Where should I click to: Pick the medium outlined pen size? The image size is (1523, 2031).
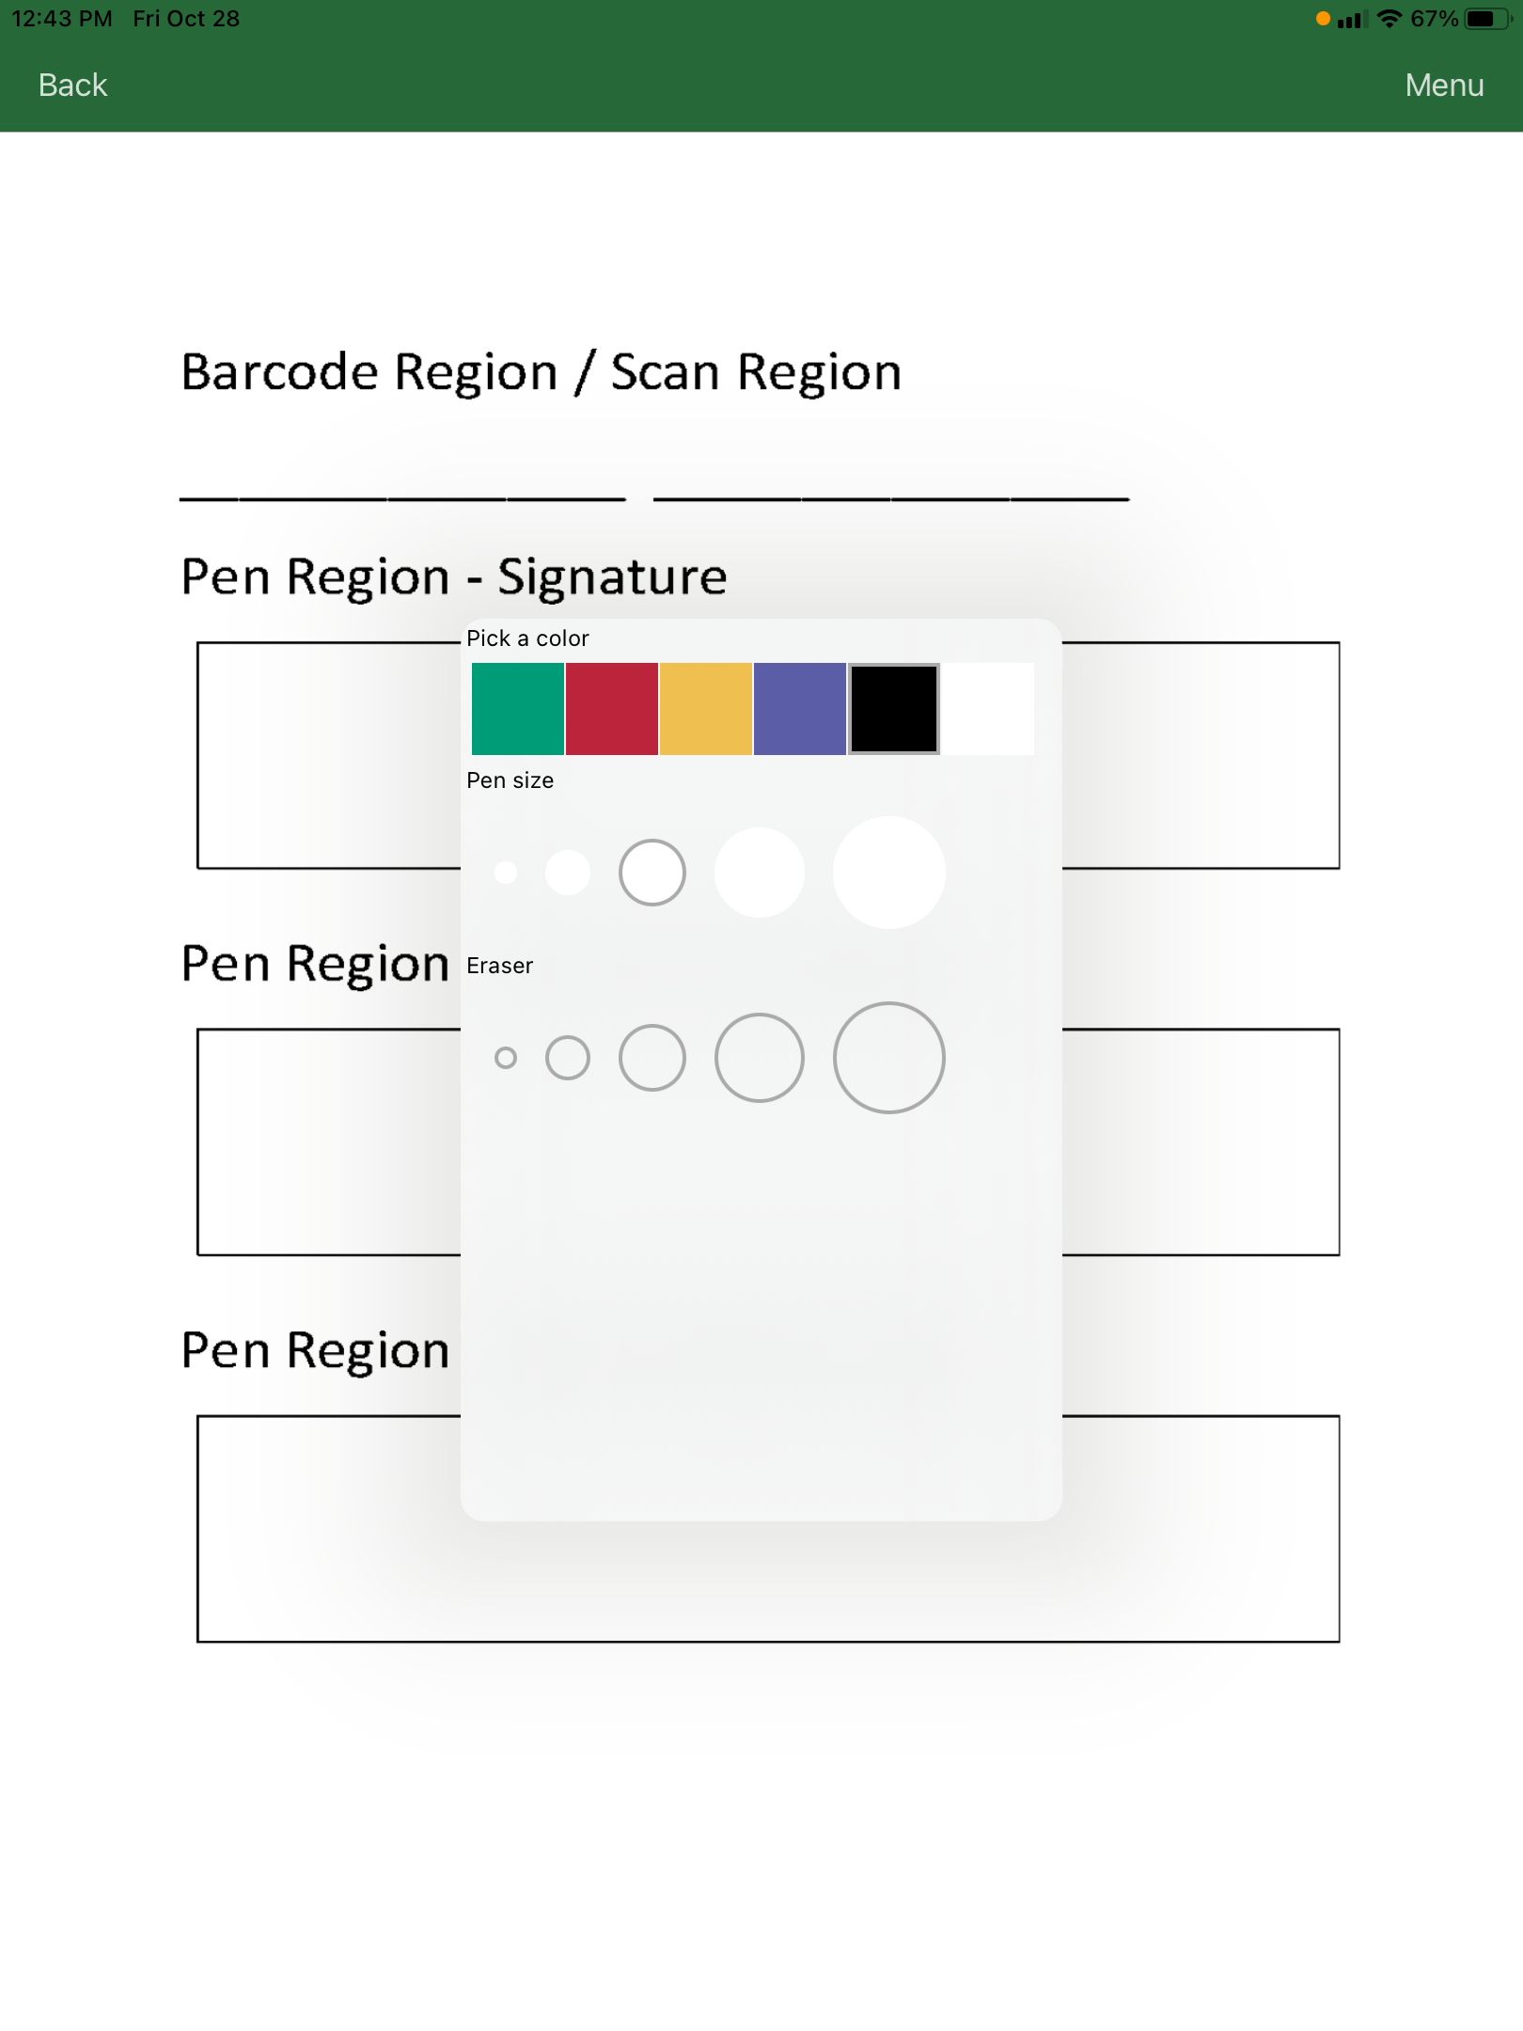point(652,873)
